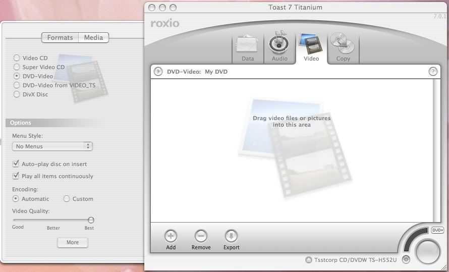
Task: Set encoding to Custom
Action: tap(67, 199)
